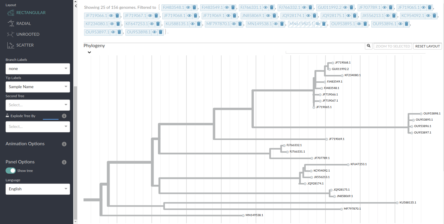Delete the KF234080.1 filter
This screenshot has height=224, width=444.
tap(118, 24)
